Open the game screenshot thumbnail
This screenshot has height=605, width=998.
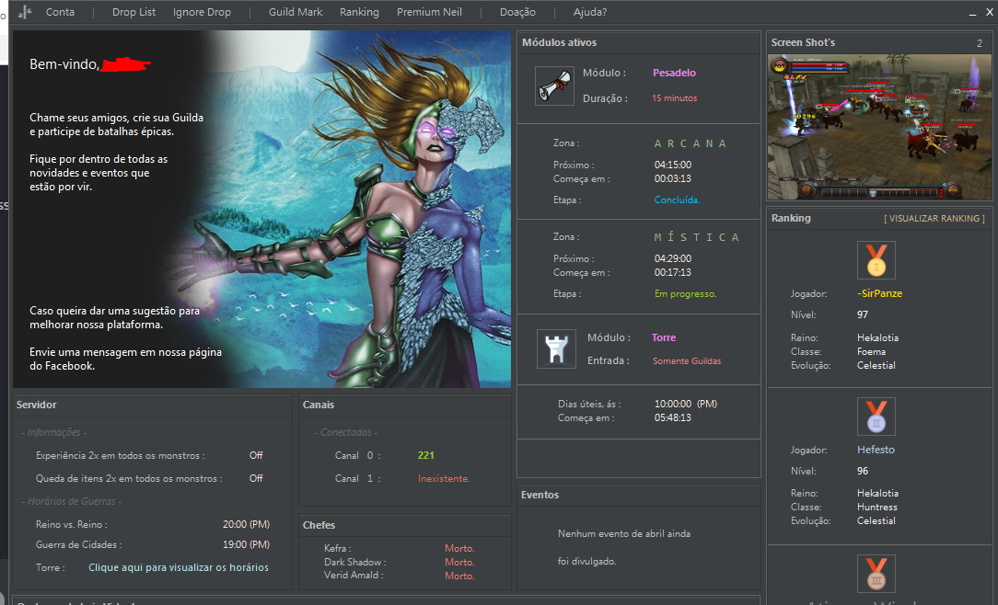(879, 127)
